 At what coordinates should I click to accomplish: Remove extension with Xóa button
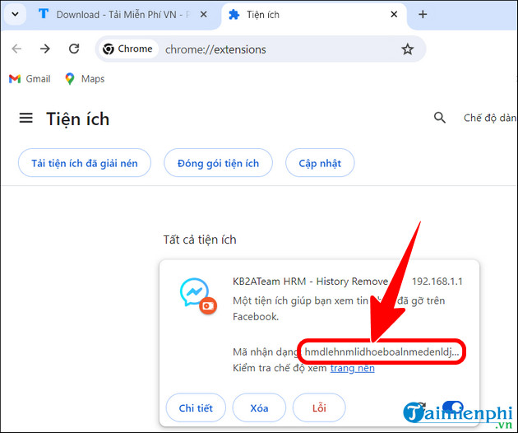pyautogui.click(x=259, y=407)
